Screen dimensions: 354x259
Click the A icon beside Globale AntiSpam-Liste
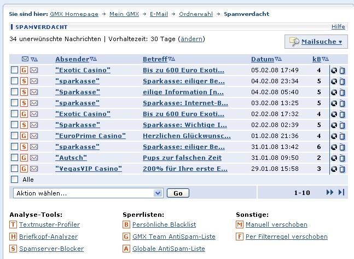126,249
